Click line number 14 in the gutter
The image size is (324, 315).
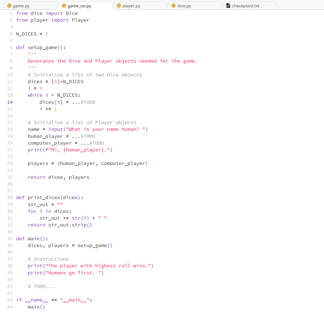[10, 102]
